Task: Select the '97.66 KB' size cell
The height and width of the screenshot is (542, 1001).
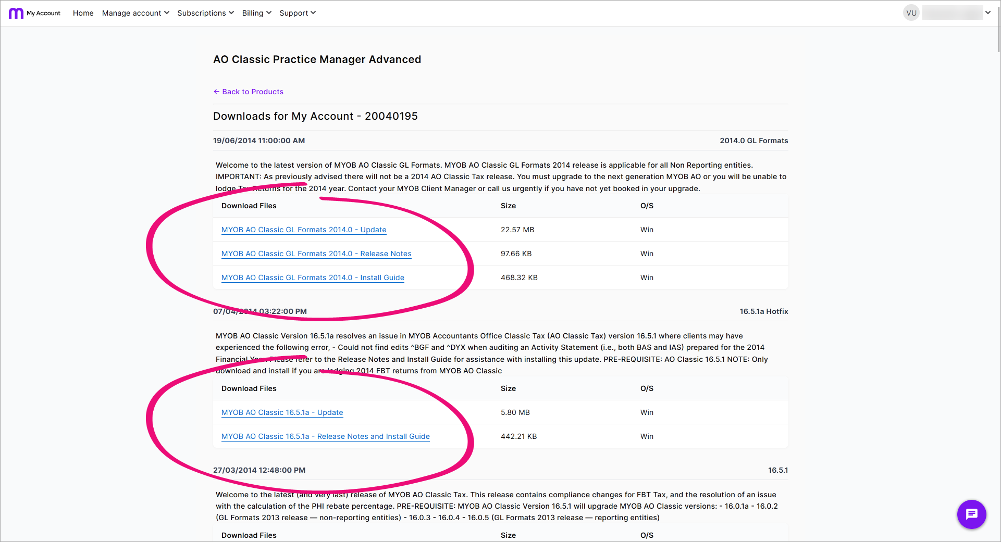Action: coord(516,254)
